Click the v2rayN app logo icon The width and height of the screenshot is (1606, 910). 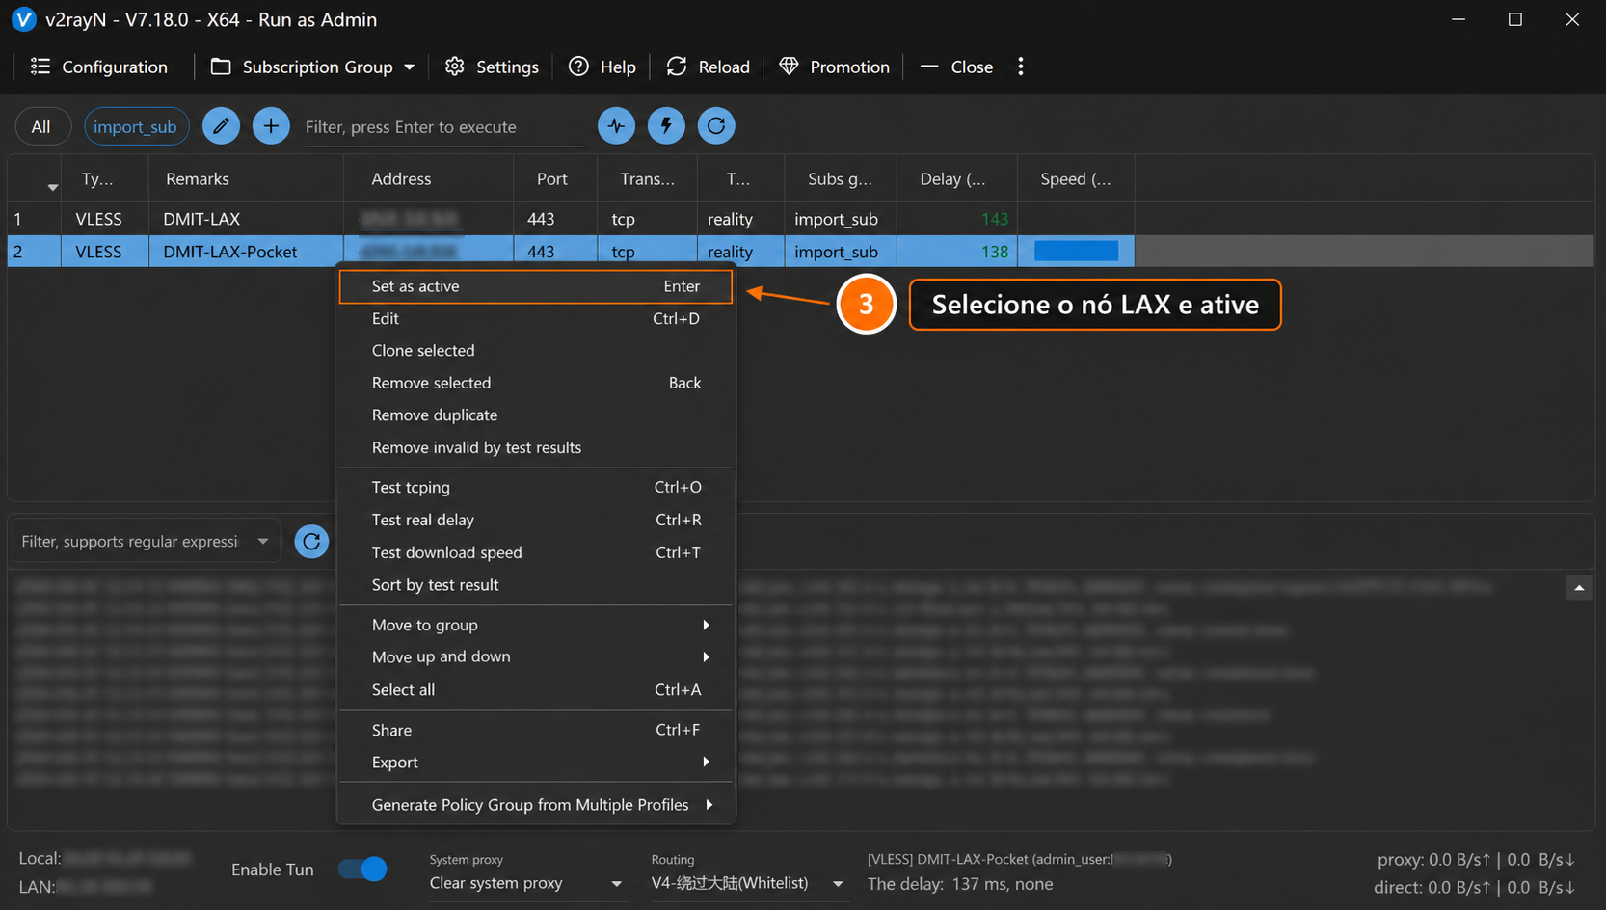22,19
